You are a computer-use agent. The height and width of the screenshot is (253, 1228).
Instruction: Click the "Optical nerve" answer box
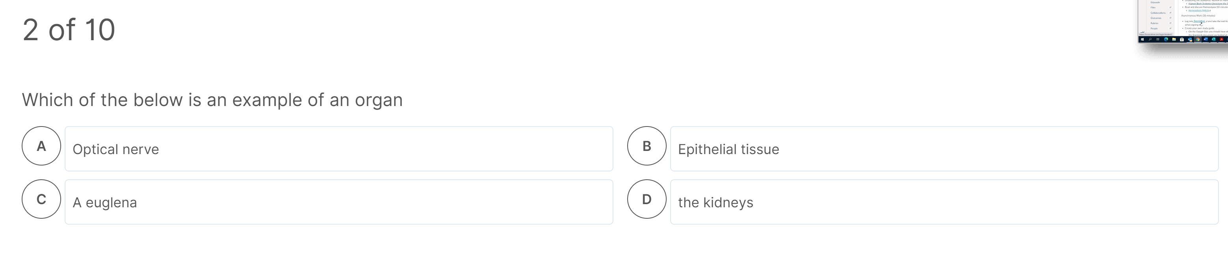click(x=339, y=149)
